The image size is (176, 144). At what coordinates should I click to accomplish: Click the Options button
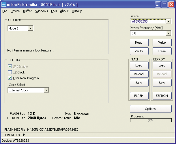point(151,109)
